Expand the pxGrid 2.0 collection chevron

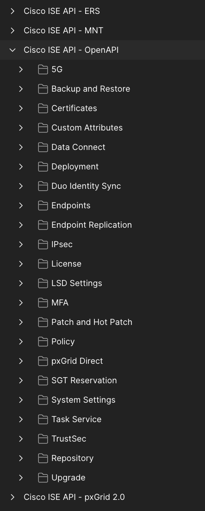coord(12,497)
